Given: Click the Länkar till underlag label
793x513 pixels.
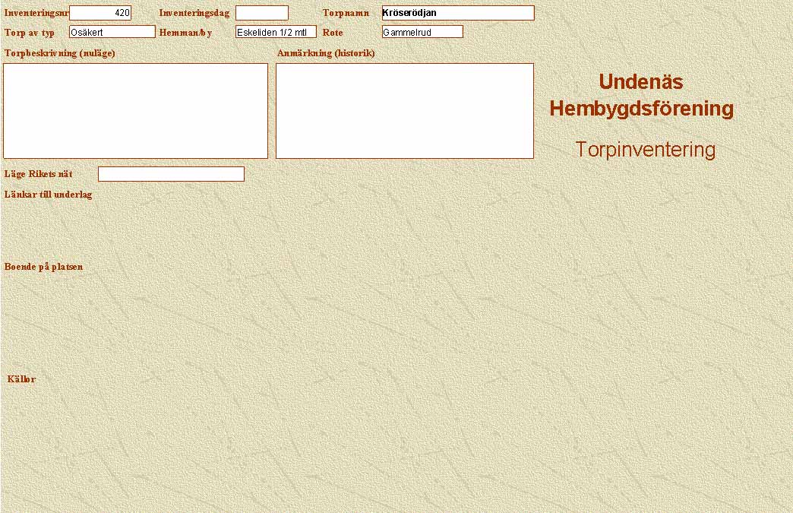Looking at the screenshot, I should [x=48, y=195].
